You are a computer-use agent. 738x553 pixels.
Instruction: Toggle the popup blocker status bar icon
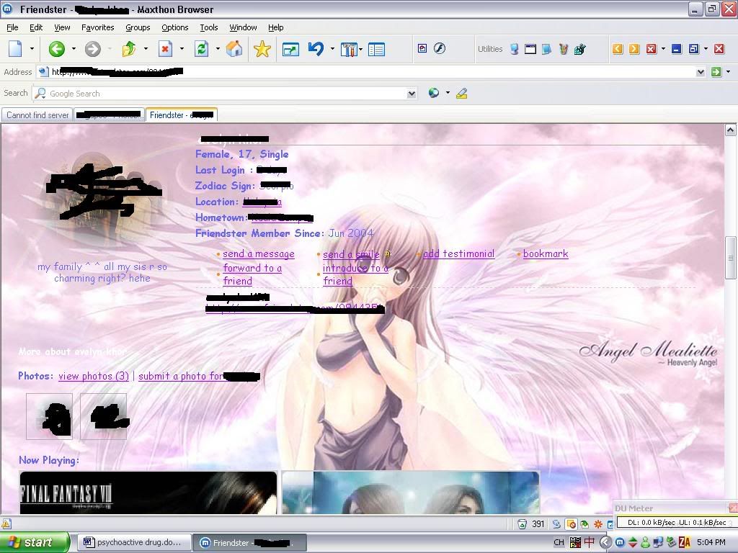[572, 524]
